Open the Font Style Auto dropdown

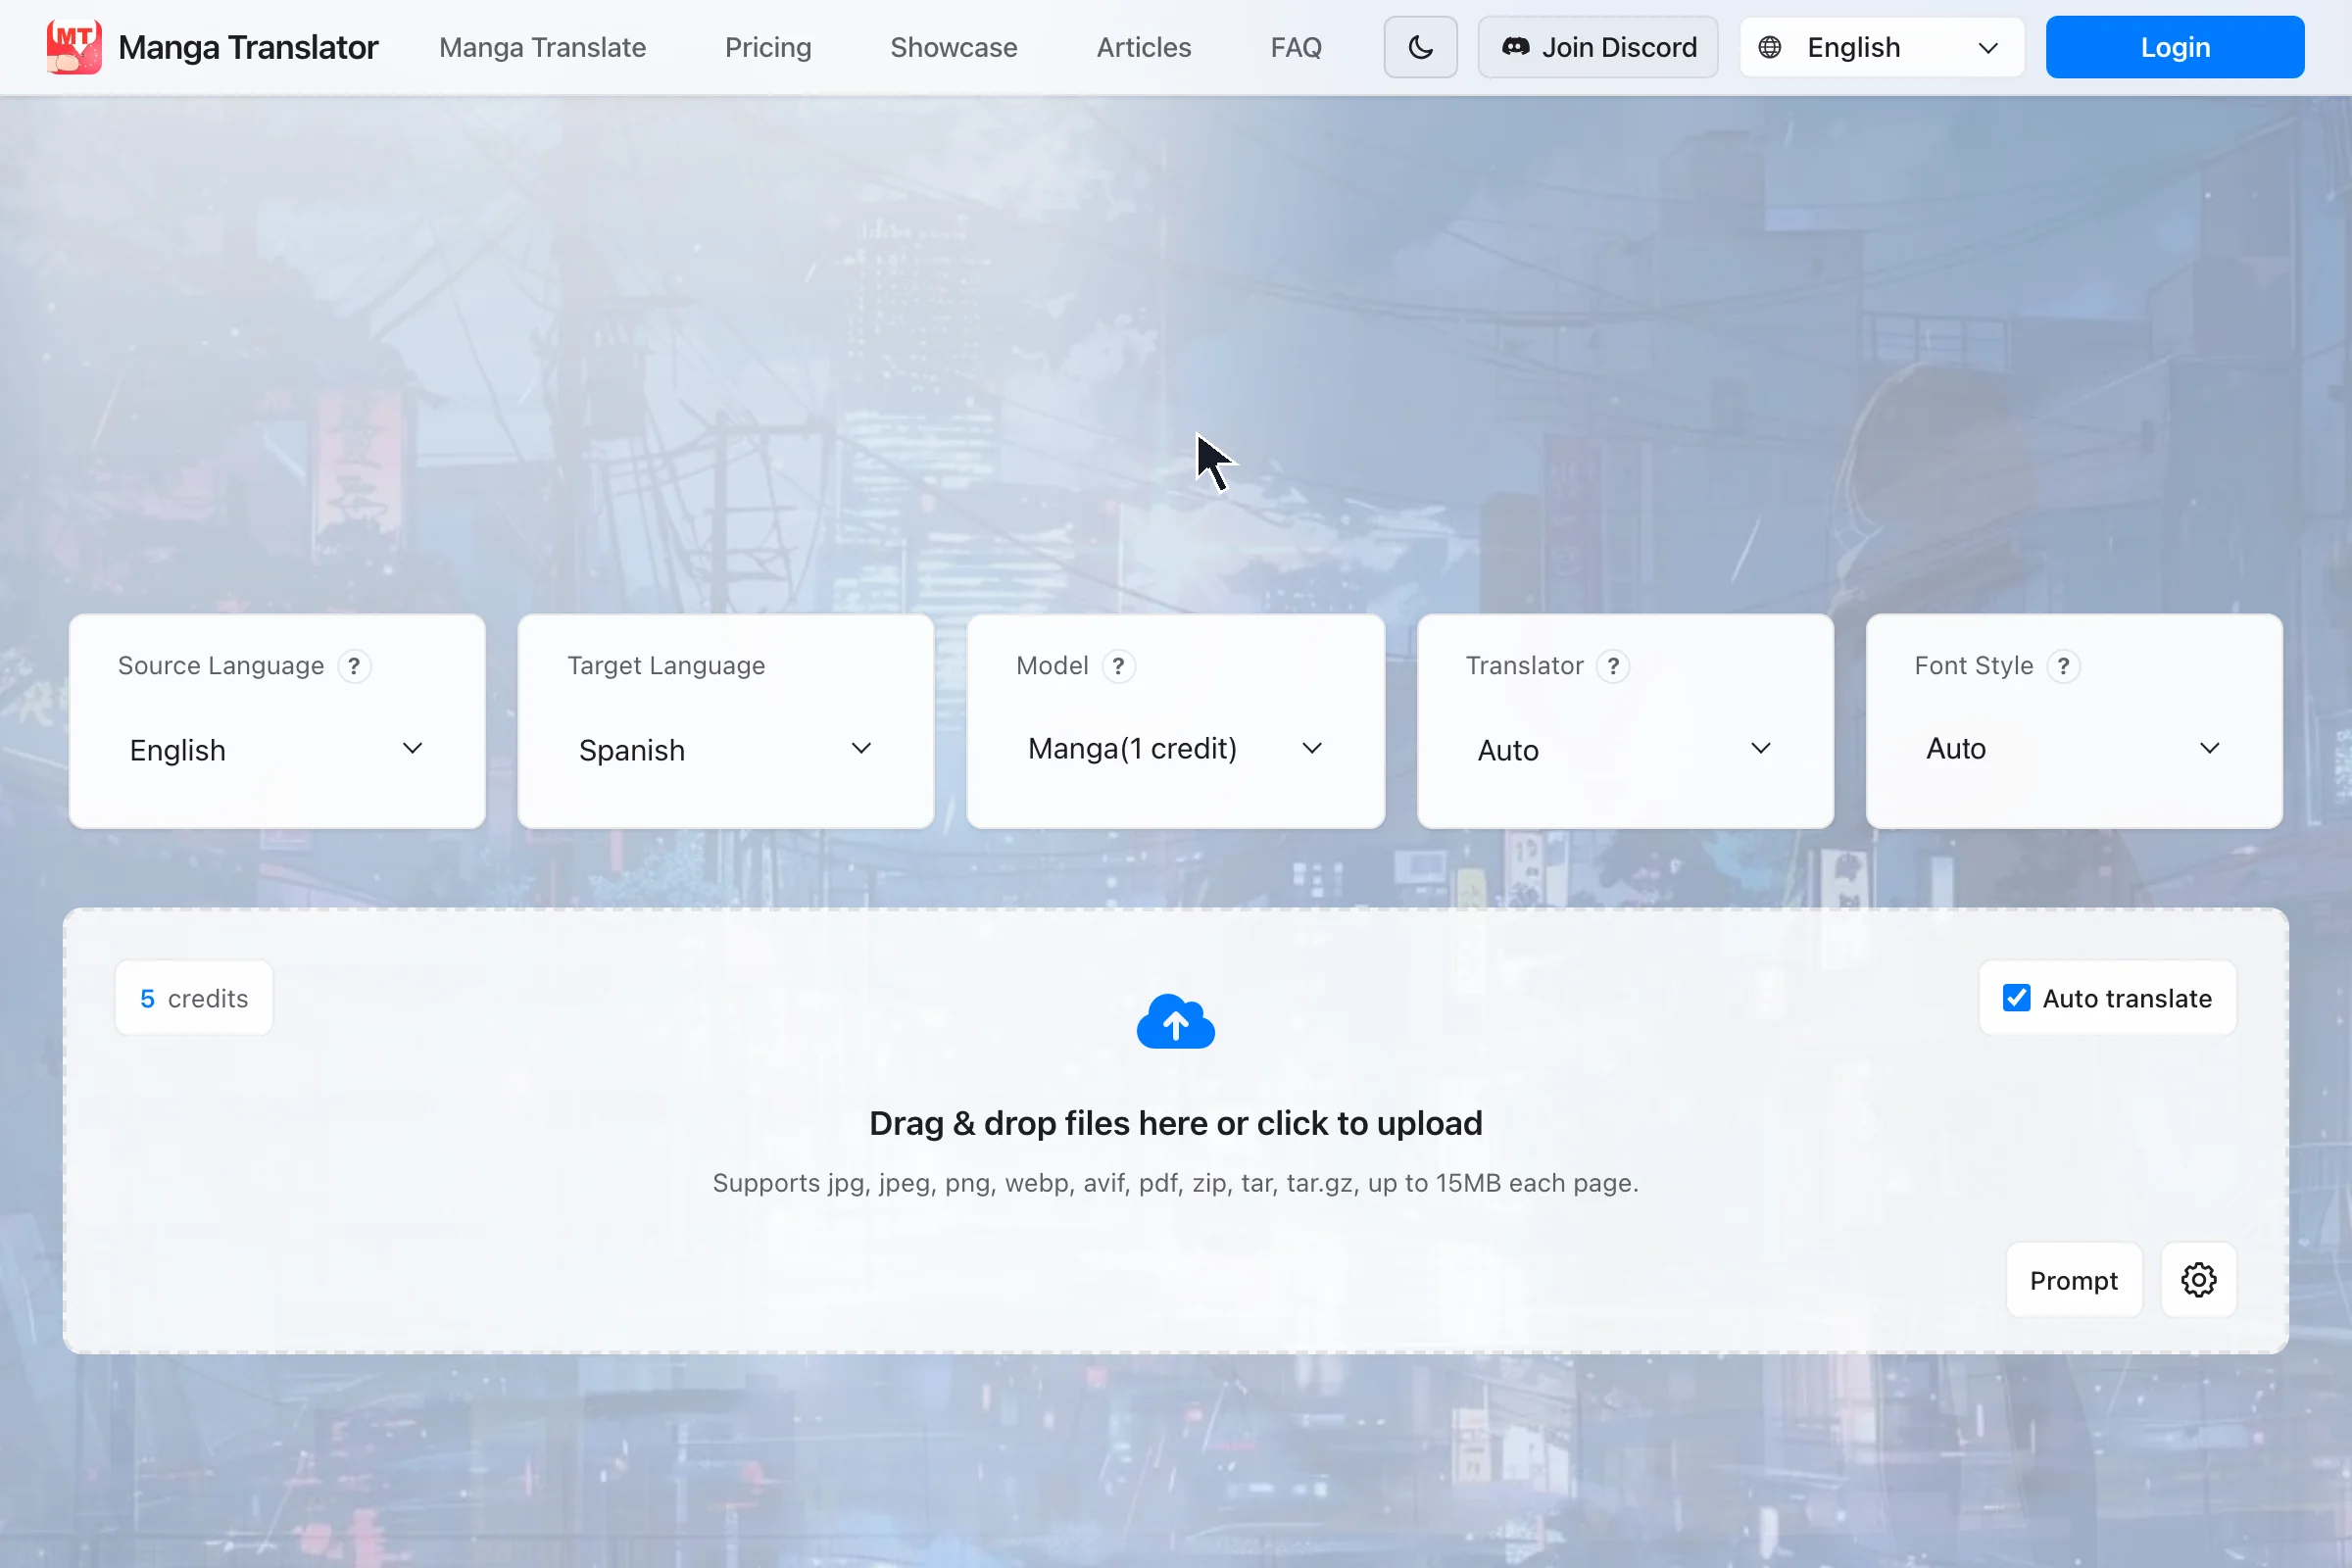(2074, 749)
